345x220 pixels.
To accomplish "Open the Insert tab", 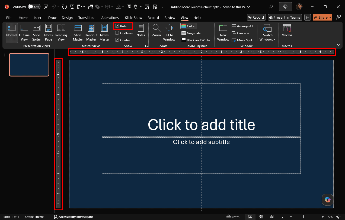I will point(38,18).
